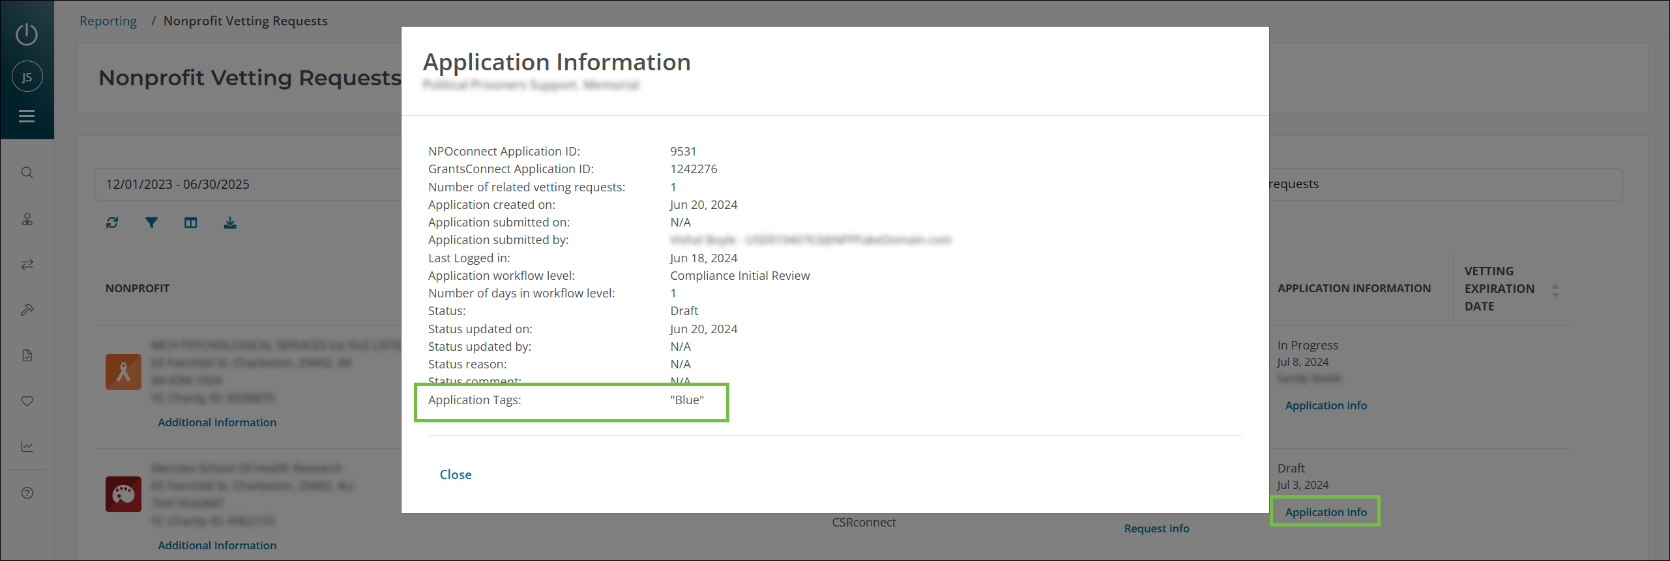Open Request info link
The width and height of the screenshot is (1670, 561).
click(1156, 528)
